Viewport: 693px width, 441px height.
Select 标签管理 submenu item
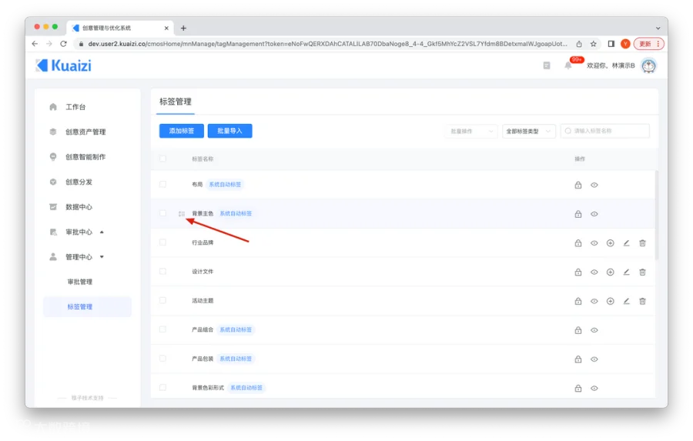pyautogui.click(x=87, y=306)
